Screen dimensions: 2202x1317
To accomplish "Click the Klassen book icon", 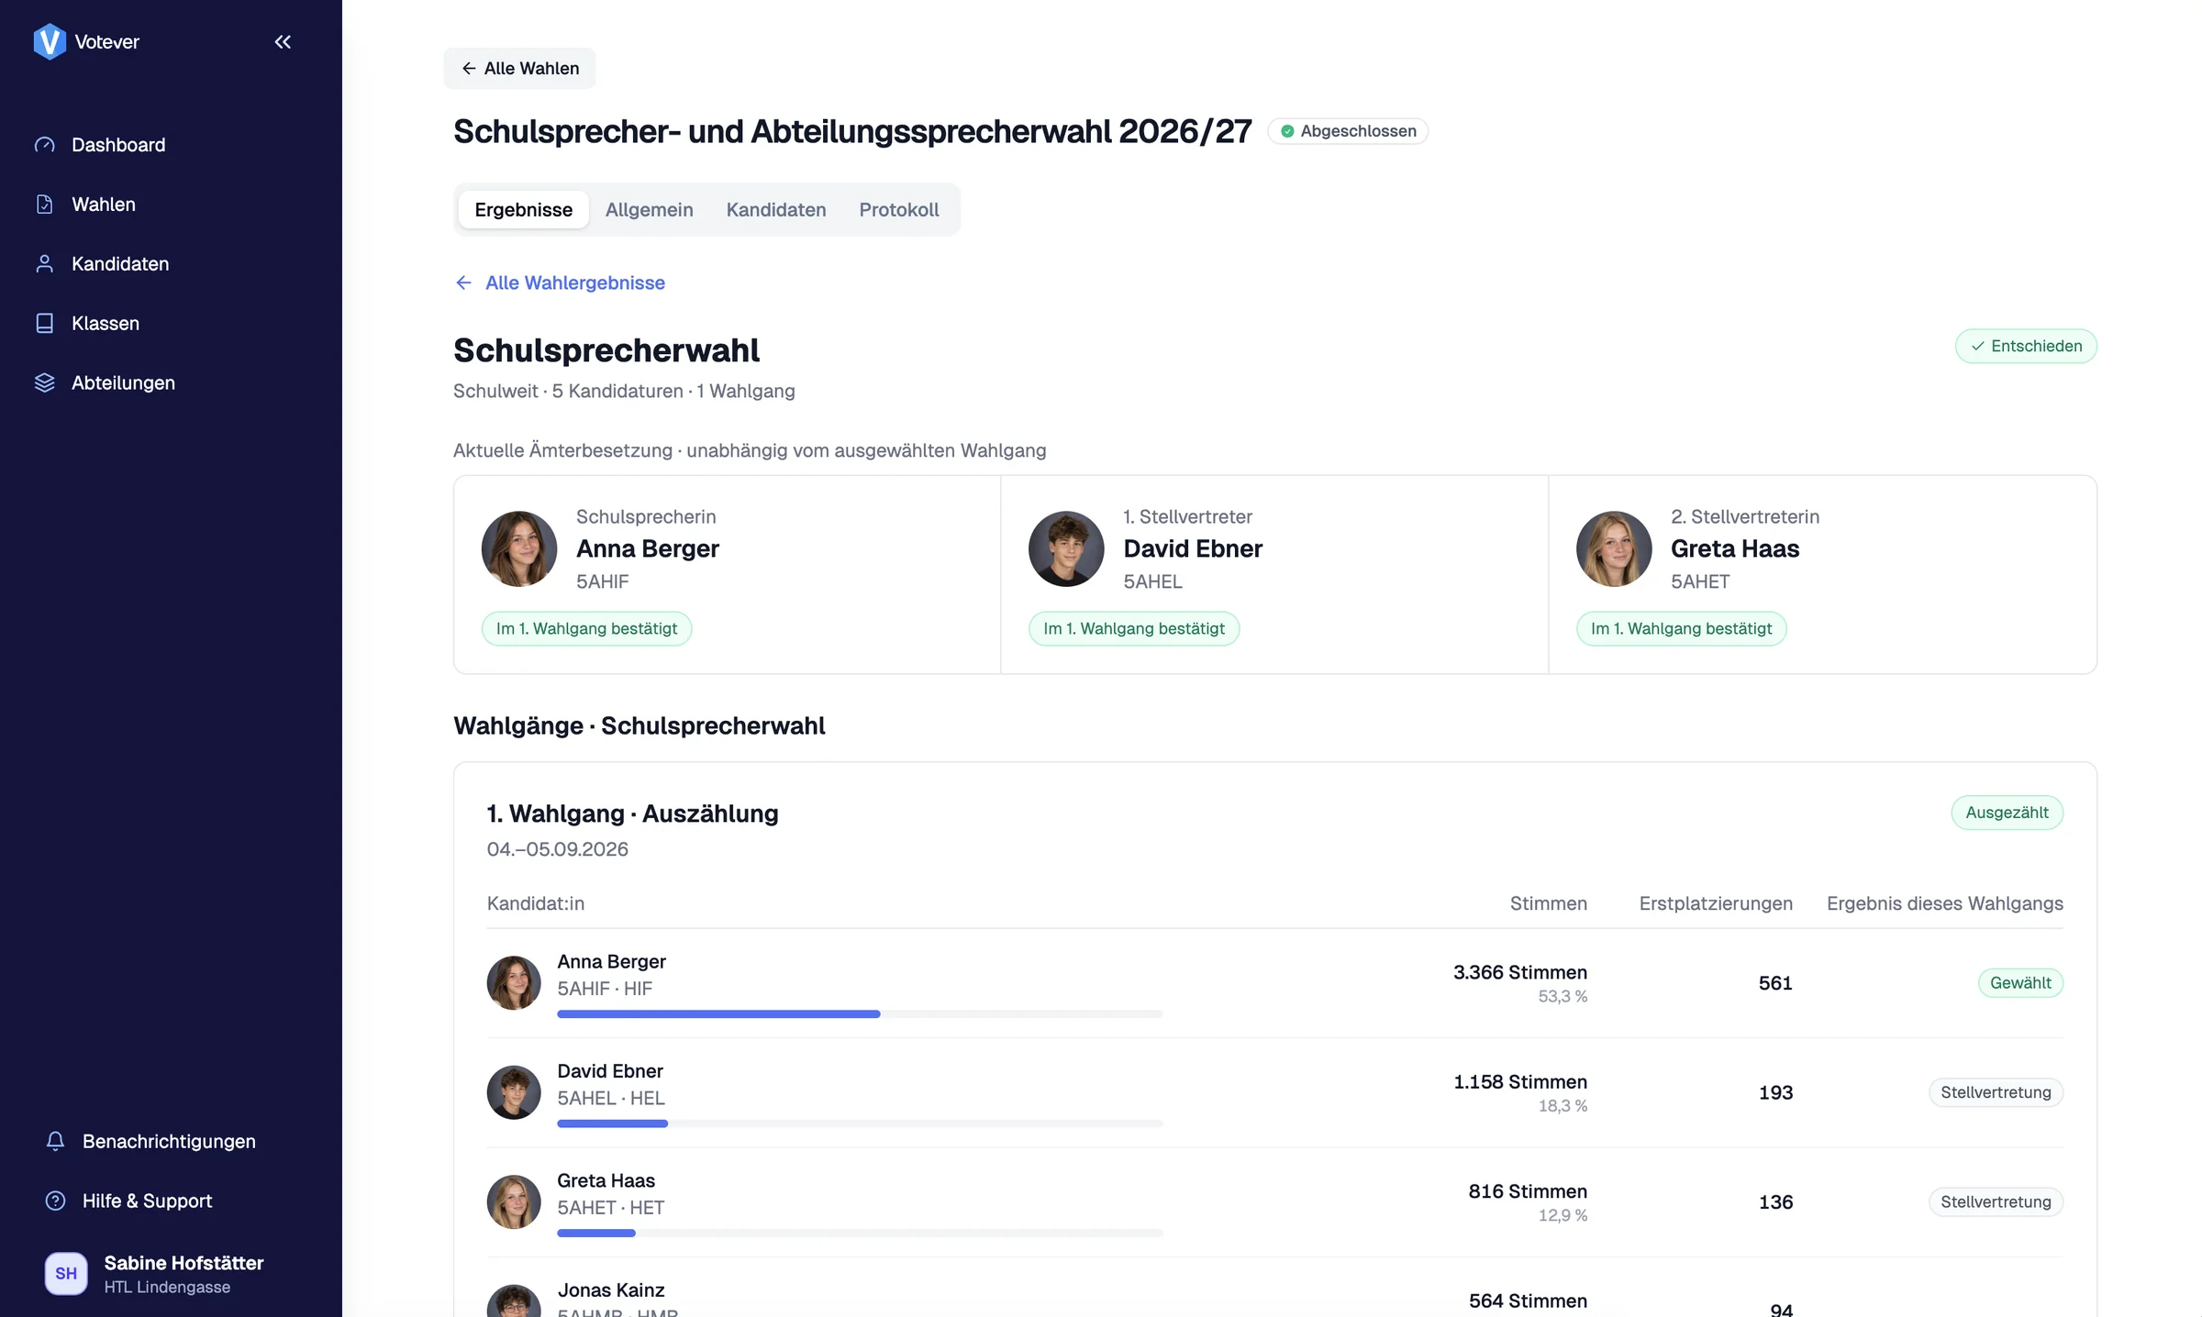I will point(45,324).
